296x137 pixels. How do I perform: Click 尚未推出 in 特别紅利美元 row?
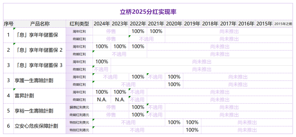[247, 123]
